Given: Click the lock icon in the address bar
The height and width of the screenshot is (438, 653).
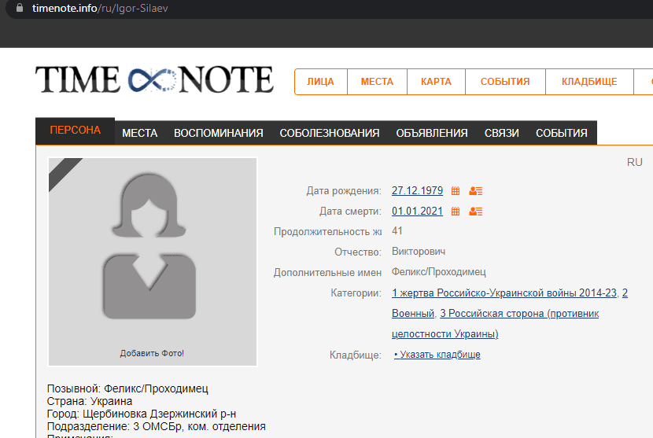Looking at the screenshot, I should (20, 9).
